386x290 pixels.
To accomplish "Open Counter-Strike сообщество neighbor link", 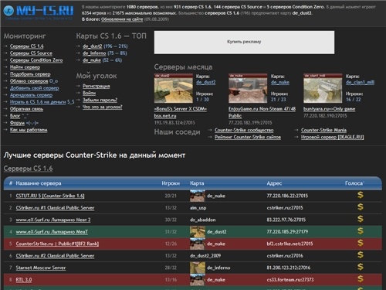I will coord(244,130).
